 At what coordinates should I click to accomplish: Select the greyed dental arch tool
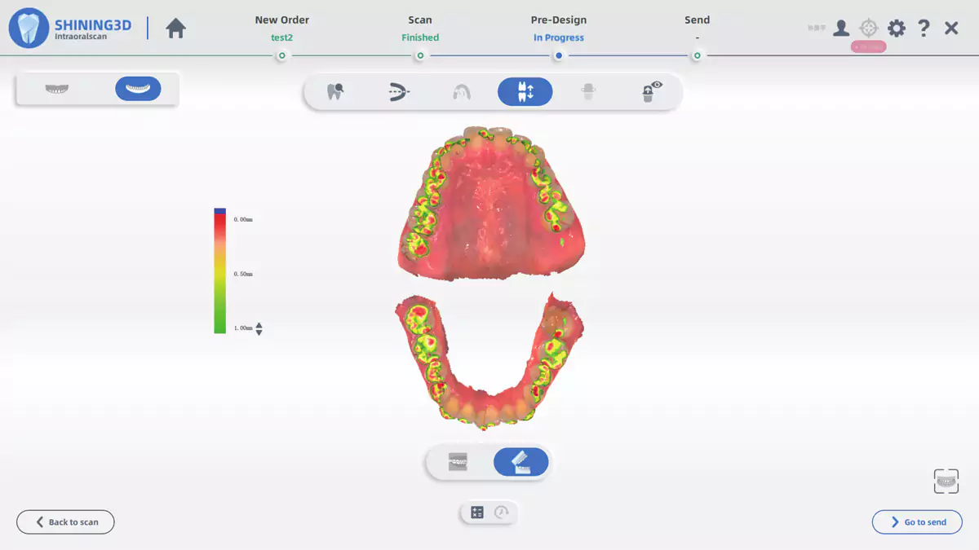[462, 92]
